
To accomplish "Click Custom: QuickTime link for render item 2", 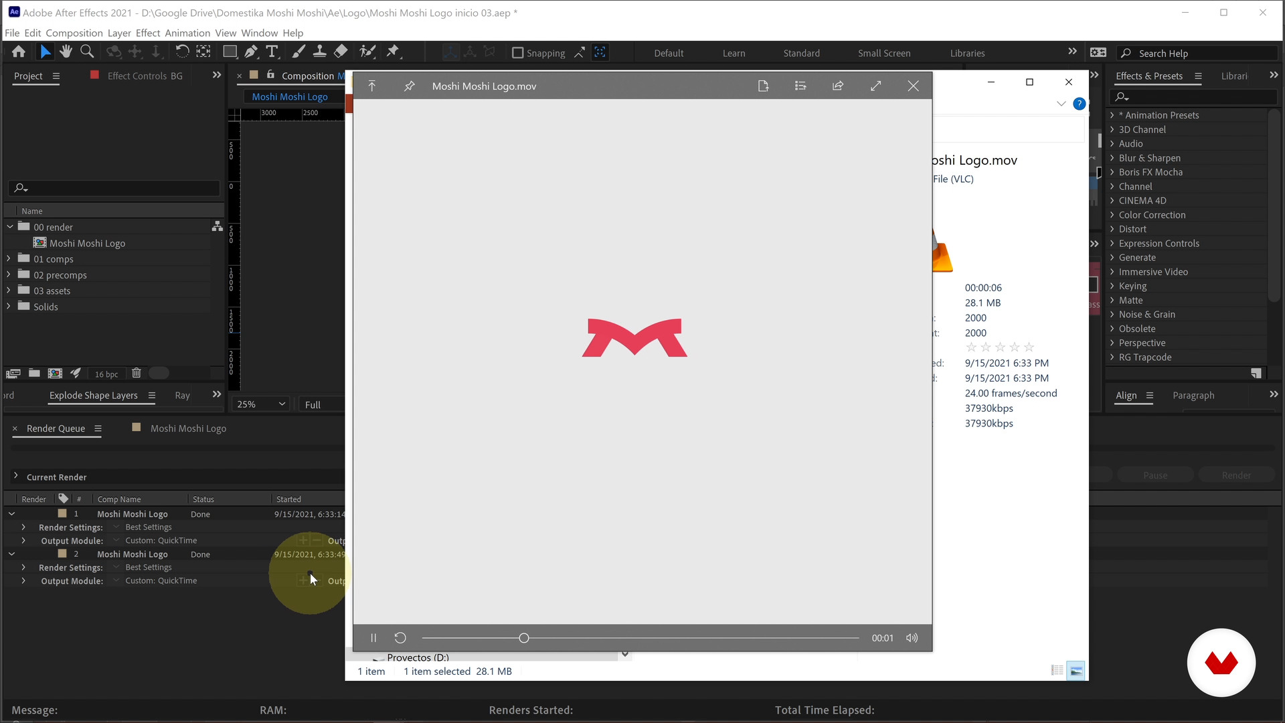I will pyautogui.click(x=161, y=581).
